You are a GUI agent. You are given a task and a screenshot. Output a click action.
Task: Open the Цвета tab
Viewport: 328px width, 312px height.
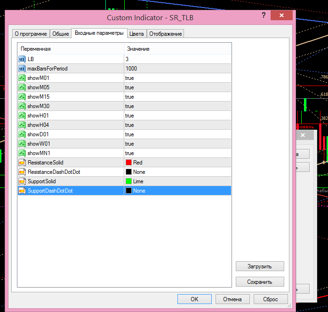pos(136,34)
